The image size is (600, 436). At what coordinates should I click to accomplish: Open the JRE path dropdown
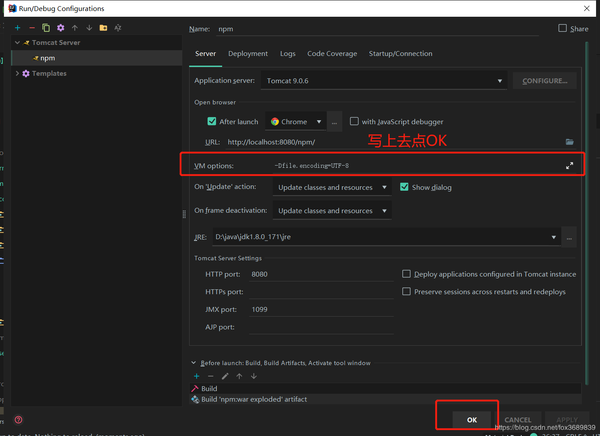554,237
